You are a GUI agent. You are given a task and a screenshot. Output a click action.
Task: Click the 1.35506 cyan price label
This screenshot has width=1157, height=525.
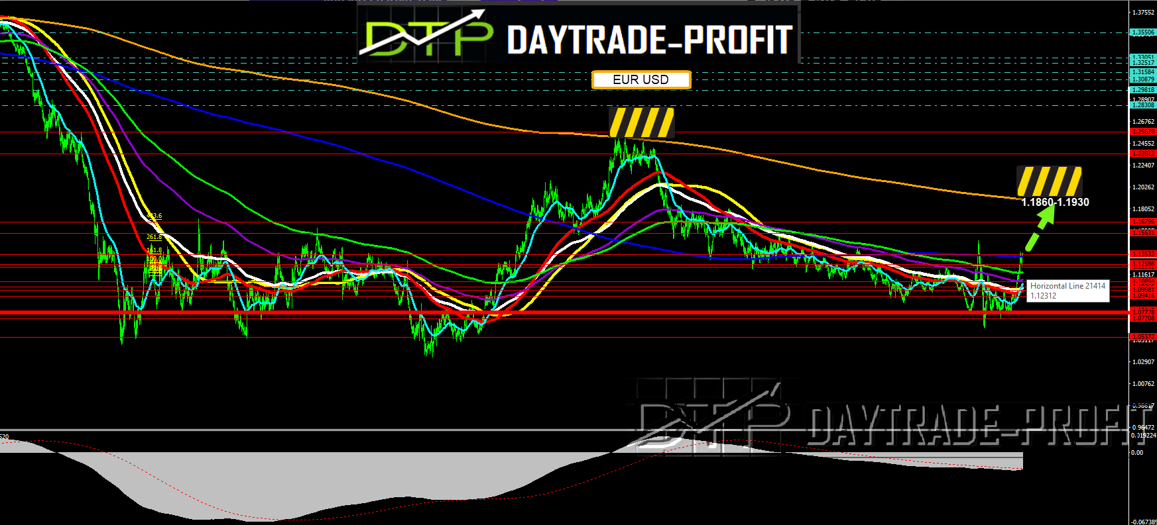coord(1143,32)
